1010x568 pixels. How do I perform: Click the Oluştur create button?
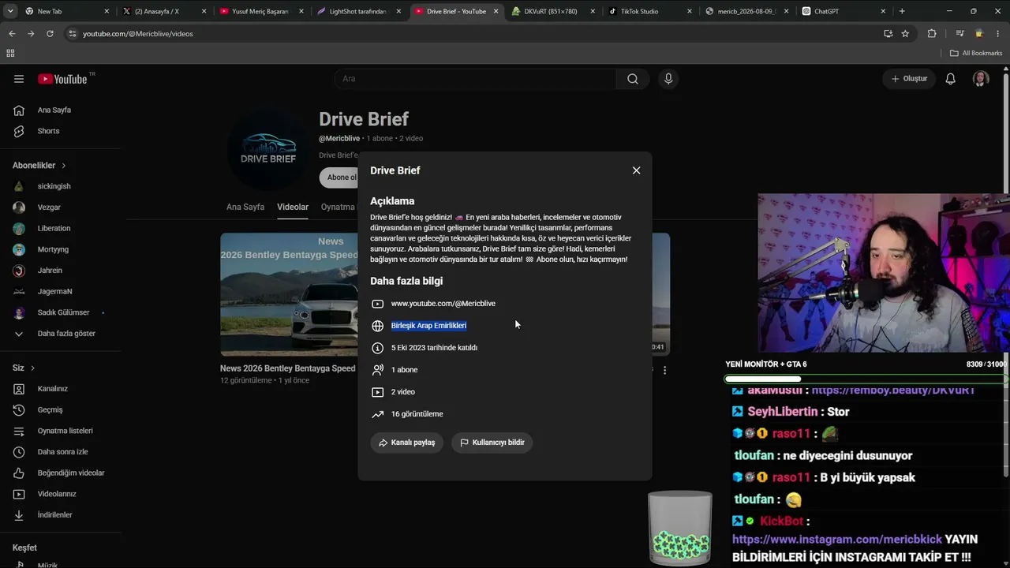click(909, 79)
